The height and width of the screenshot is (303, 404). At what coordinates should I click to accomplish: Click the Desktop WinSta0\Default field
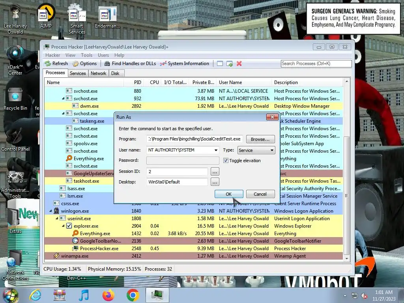click(x=177, y=182)
